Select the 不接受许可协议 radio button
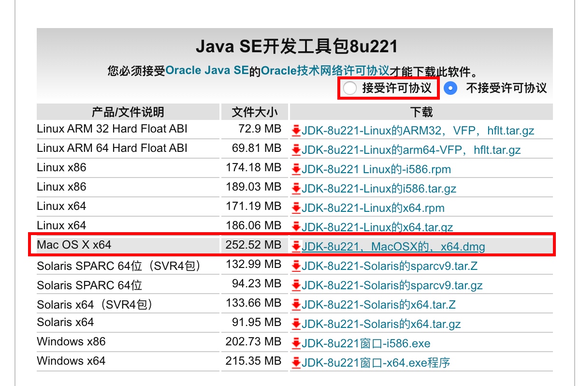 (x=450, y=89)
